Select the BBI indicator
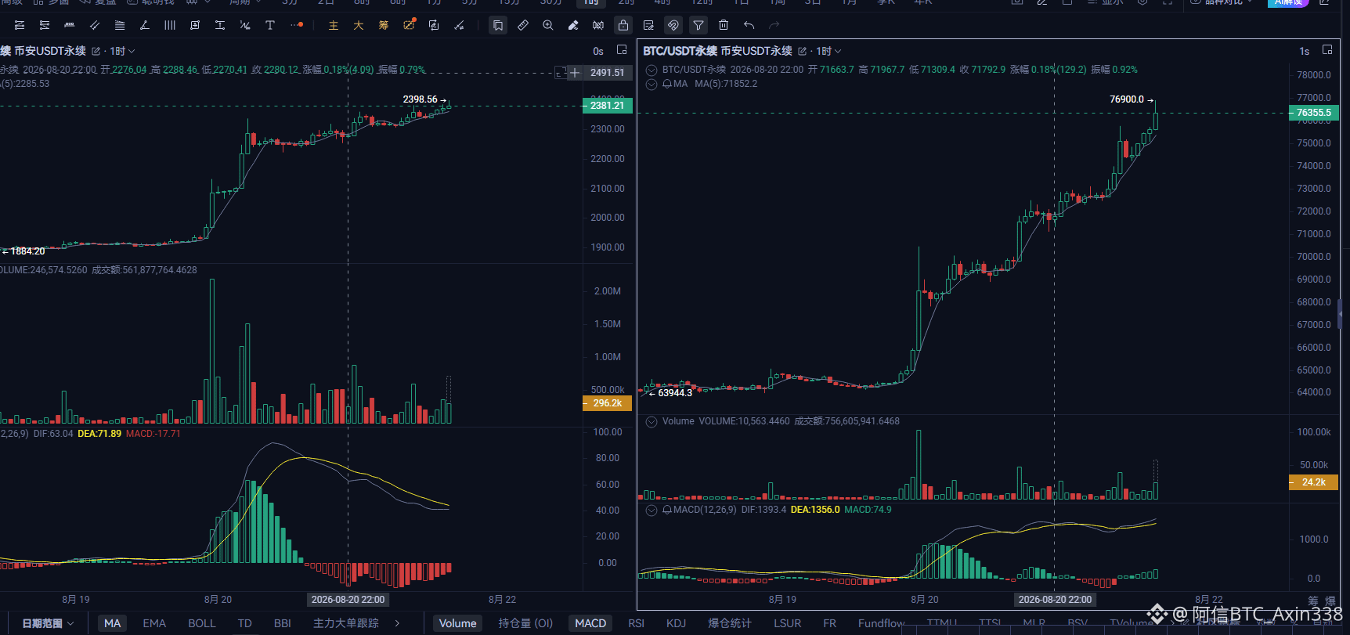Viewport: 1350px width, 635px height. [x=283, y=623]
